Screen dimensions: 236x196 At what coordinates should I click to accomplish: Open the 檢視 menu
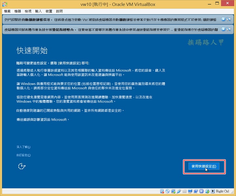(28, 11)
